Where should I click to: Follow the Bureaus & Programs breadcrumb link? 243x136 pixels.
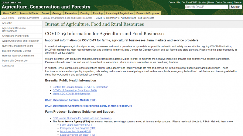click(29, 18)
